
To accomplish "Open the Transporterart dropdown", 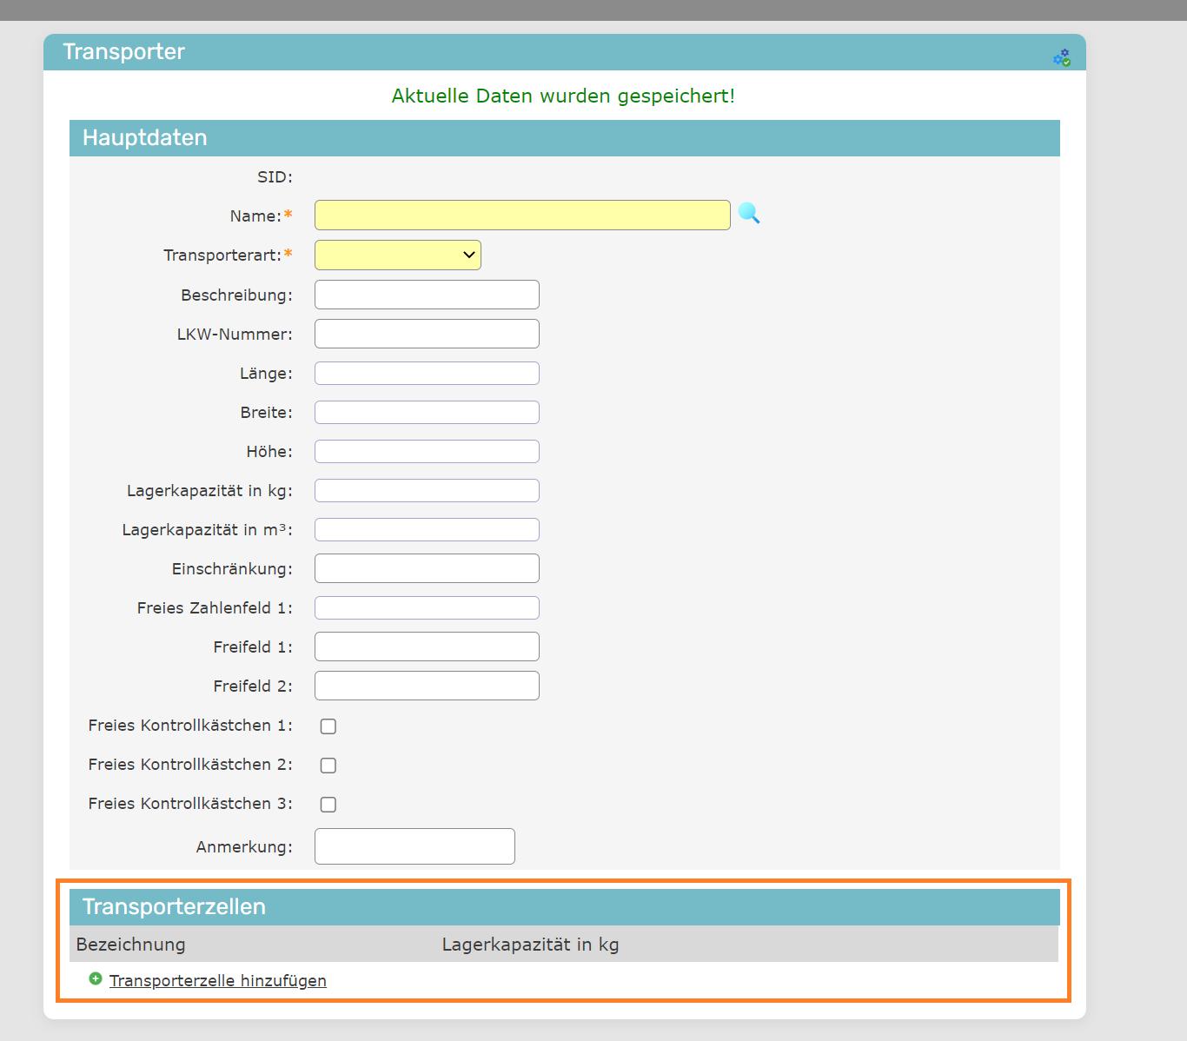I will click(398, 255).
